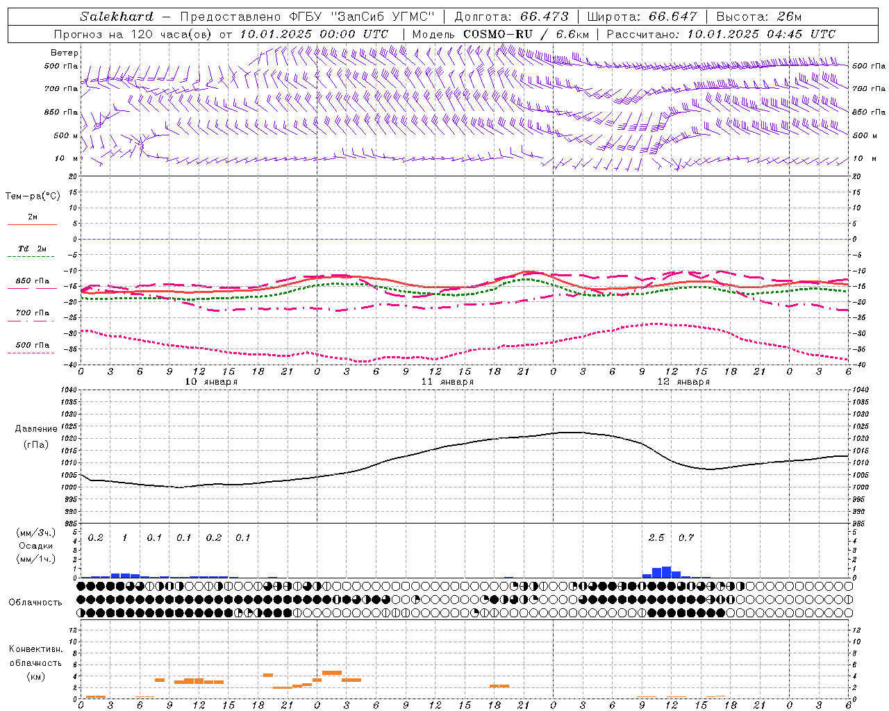Select the Осадки precipitation label
Image resolution: width=889 pixels, height=711 pixels.
35,546
